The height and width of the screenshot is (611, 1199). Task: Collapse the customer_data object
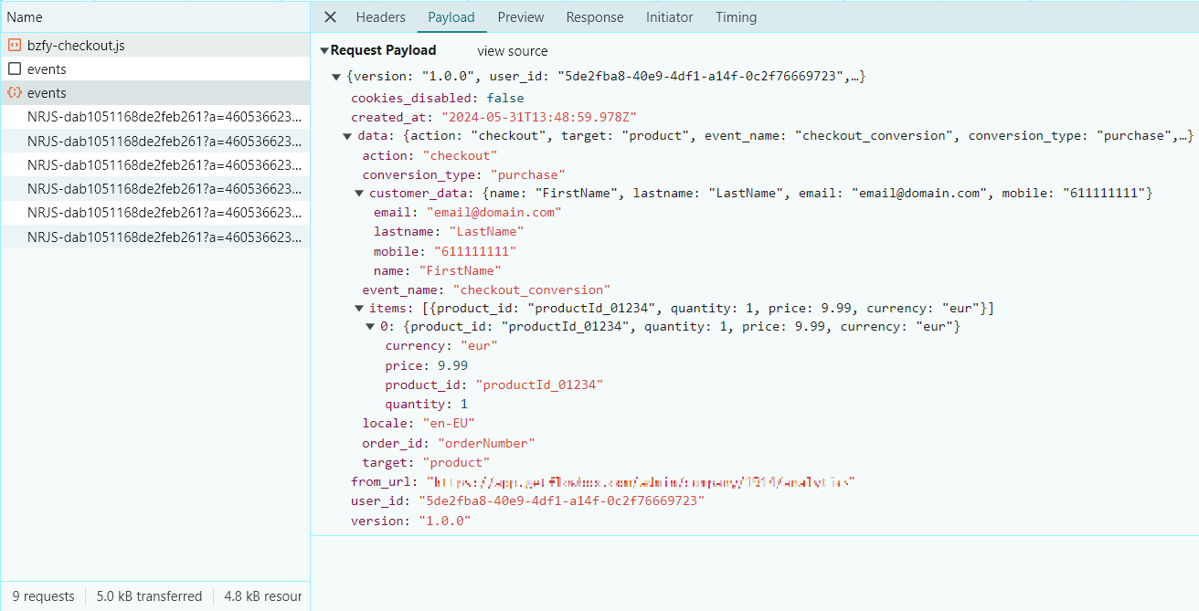coord(359,194)
